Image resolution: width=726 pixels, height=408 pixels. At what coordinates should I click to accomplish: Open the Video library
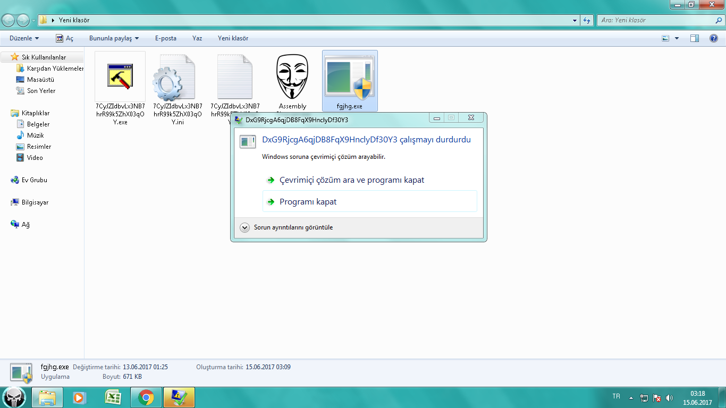(30, 158)
